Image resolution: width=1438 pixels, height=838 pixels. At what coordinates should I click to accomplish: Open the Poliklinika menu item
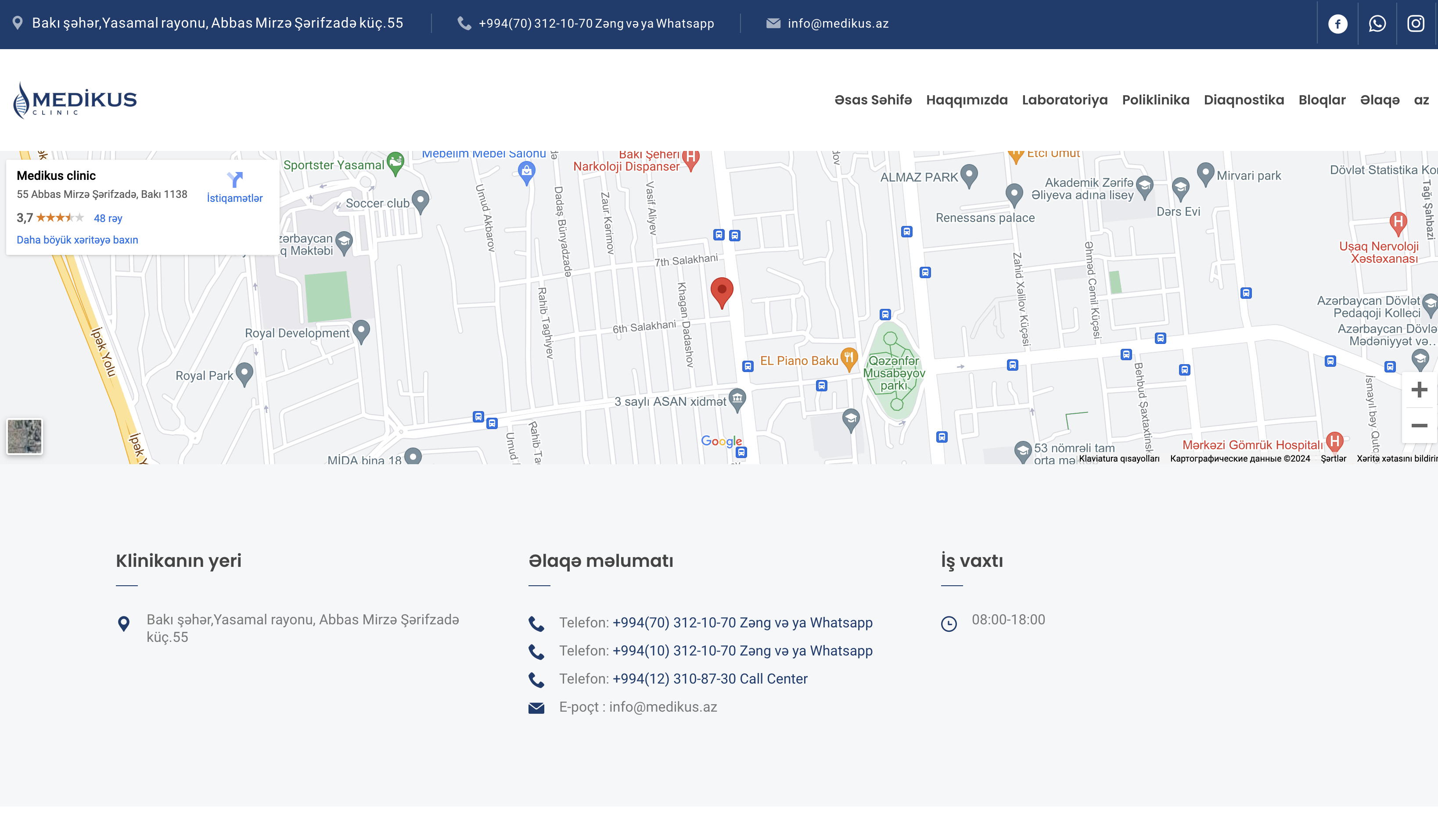click(1155, 100)
